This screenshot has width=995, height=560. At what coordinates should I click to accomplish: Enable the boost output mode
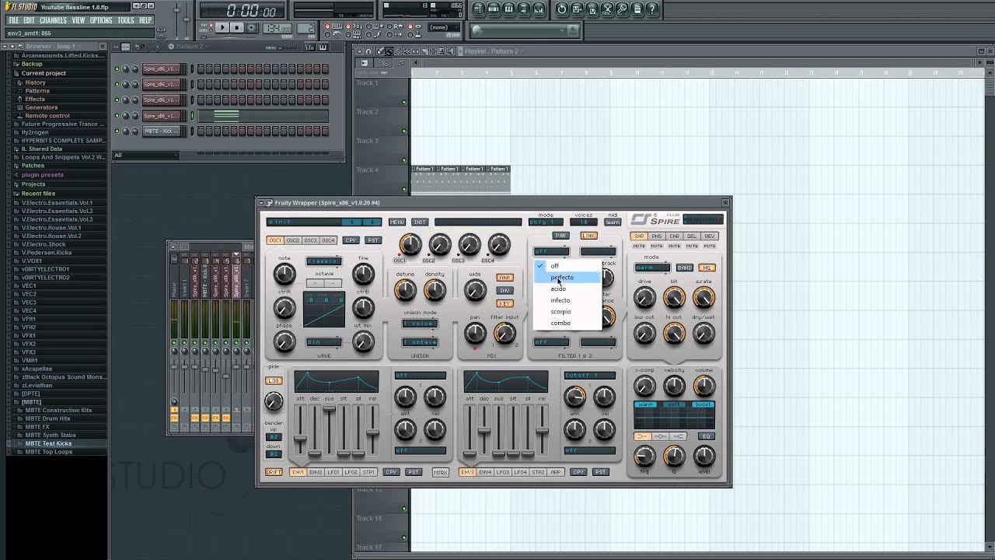pos(703,404)
